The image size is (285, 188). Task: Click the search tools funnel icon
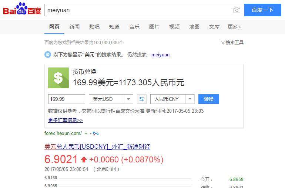tap(223, 42)
